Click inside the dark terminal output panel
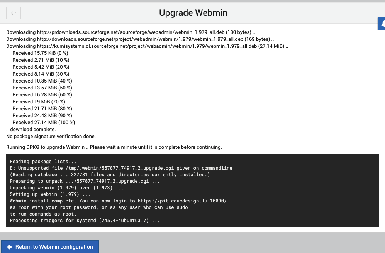The width and height of the screenshot is (385, 253). coord(192,191)
